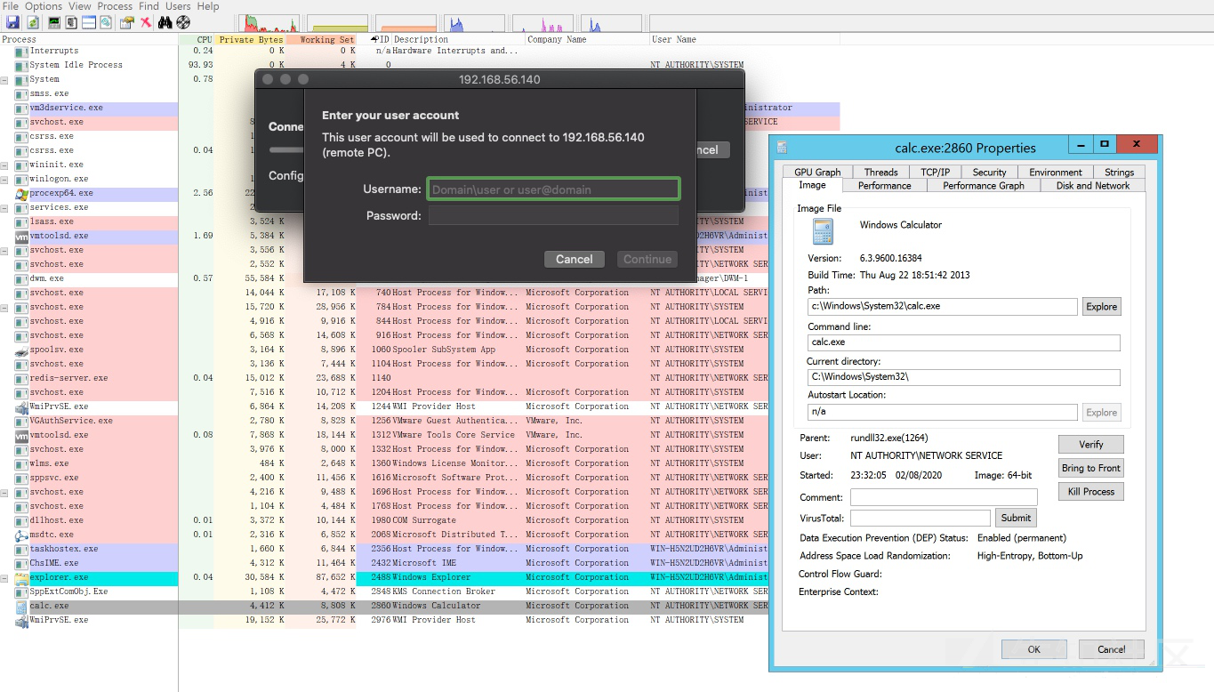Click Cancel in the user account dialog
The width and height of the screenshot is (1214, 692).
[575, 259]
